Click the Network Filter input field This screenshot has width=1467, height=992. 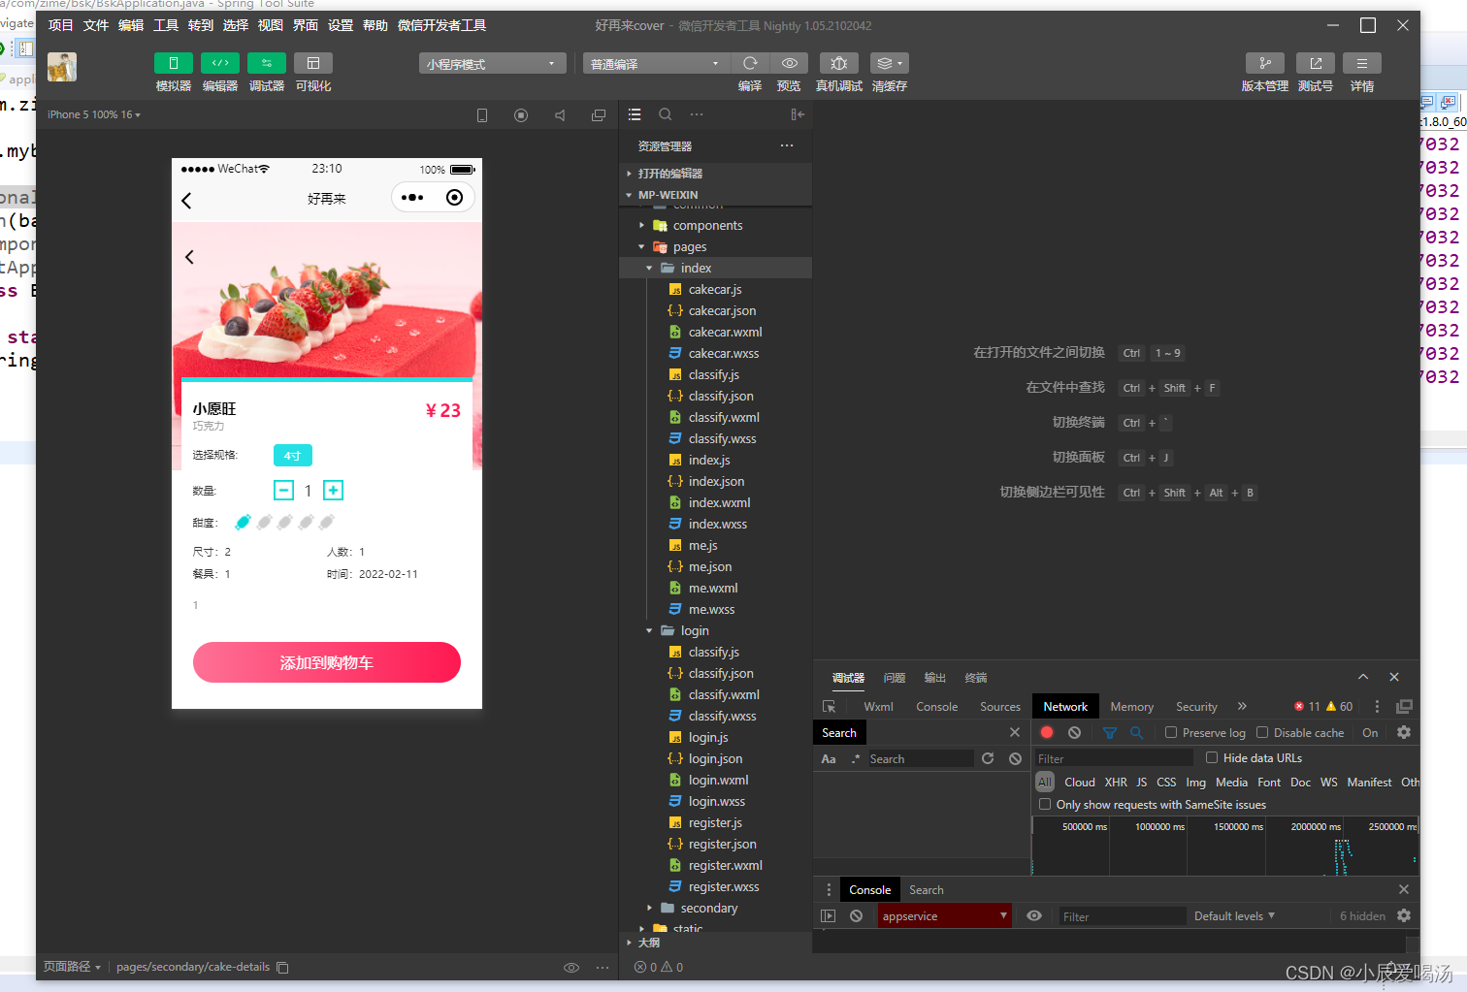pos(1114,758)
